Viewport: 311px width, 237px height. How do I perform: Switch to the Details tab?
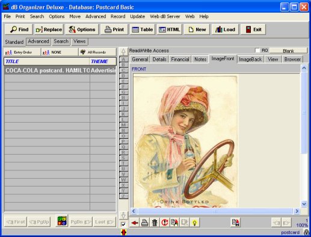click(x=159, y=60)
